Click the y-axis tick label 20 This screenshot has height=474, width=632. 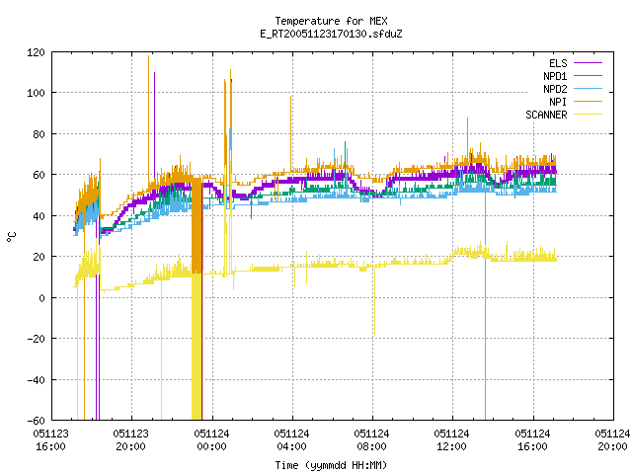[39, 257]
